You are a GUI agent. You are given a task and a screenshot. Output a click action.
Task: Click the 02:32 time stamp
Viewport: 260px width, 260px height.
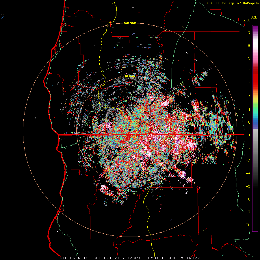[194, 258]
